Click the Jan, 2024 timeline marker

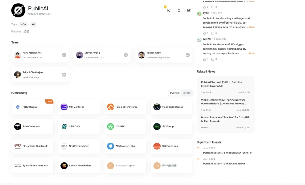point(198,159)
